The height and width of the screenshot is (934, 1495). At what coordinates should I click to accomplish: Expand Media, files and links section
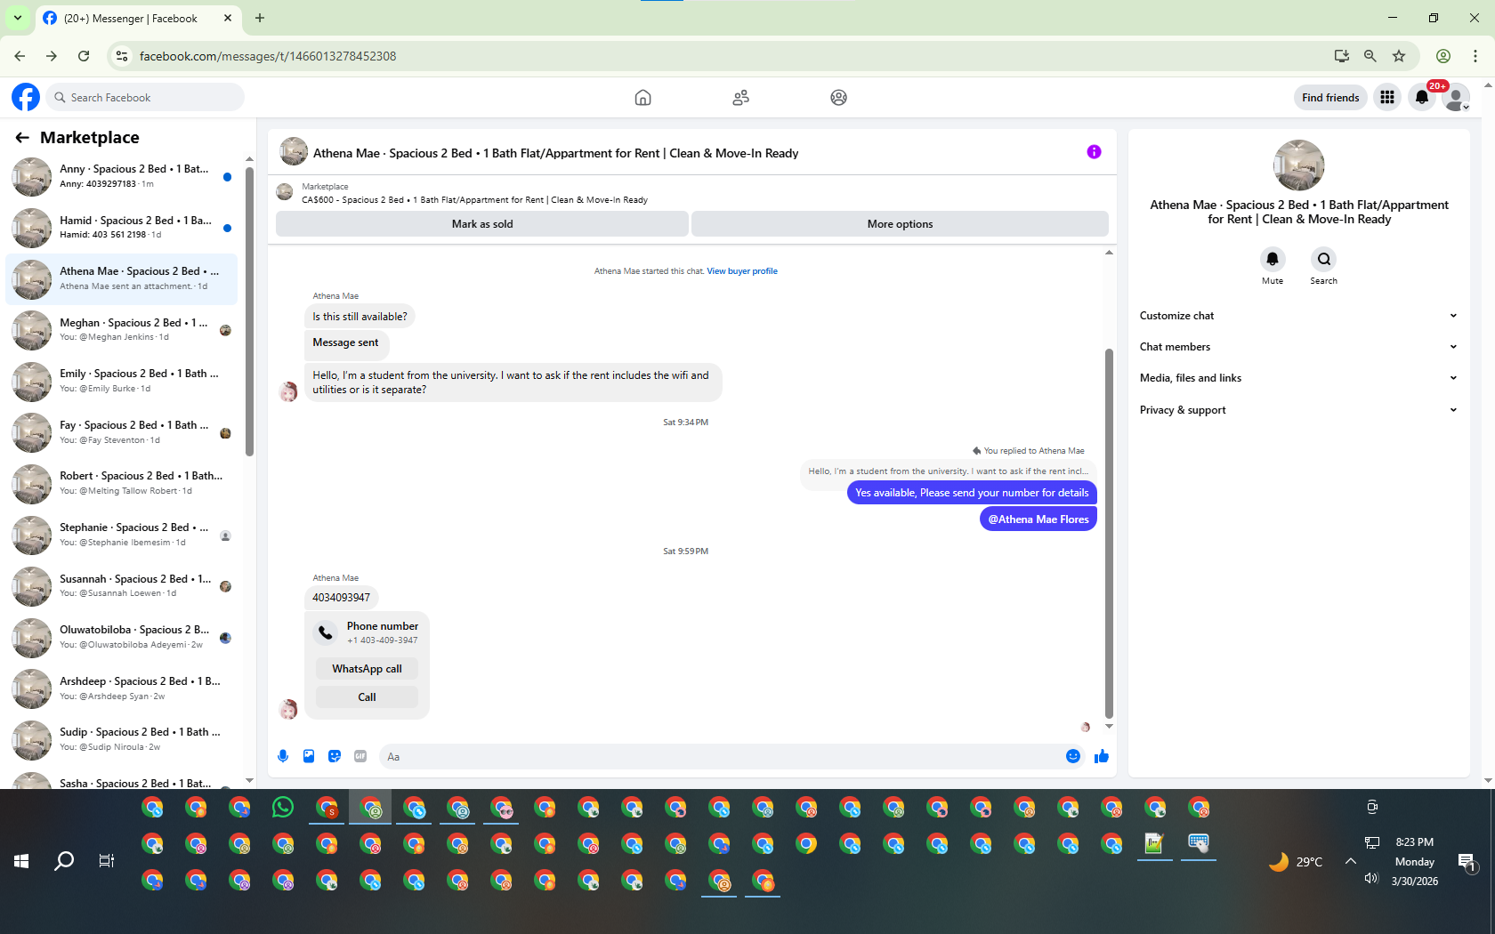click(1298, 378)
